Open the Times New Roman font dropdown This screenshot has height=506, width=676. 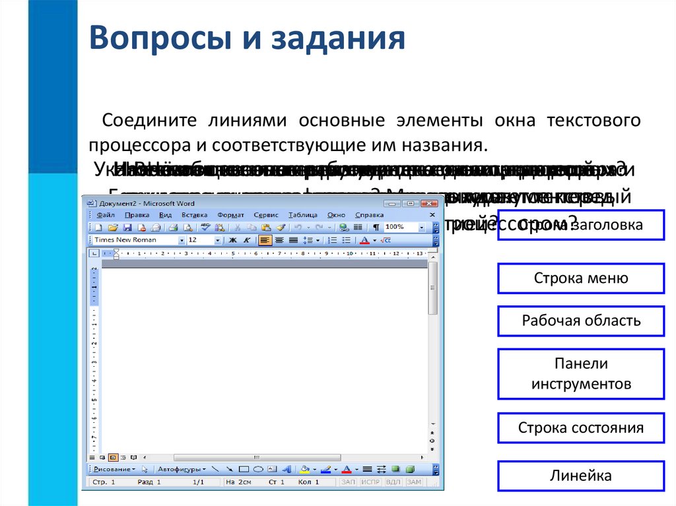coord(182,241)
